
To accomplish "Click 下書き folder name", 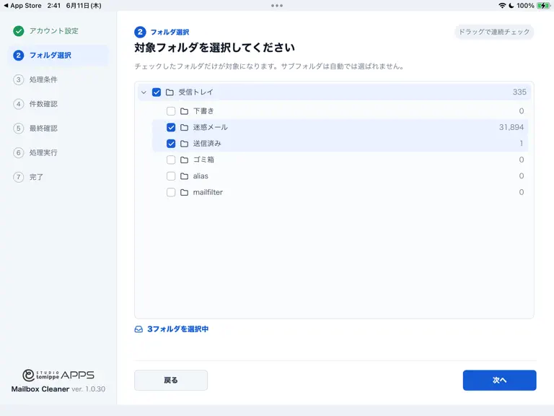I will pyautogui.click(x=203, y=111).
